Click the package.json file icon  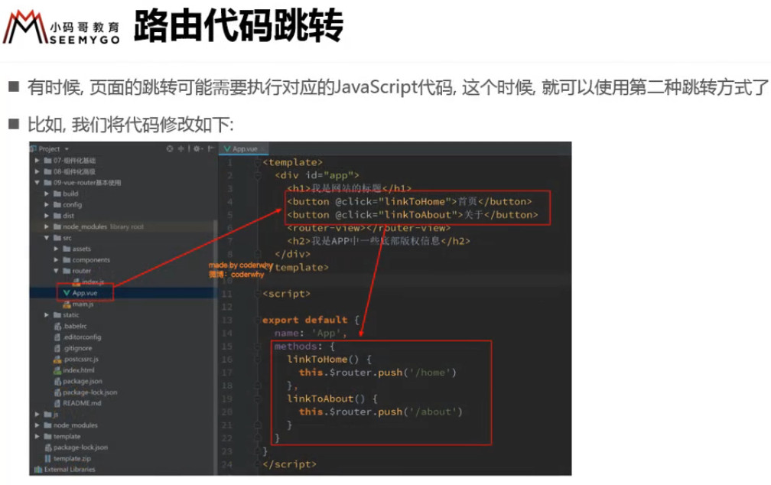click(57, 381)
